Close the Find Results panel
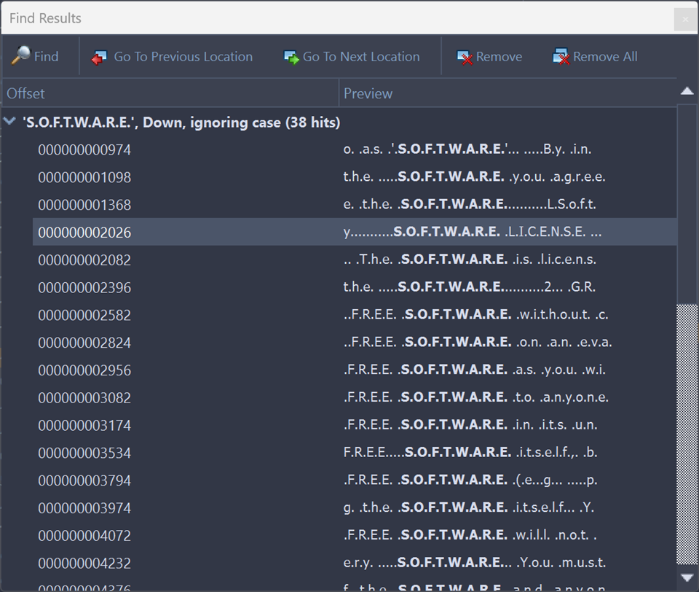 coord(684,20)
